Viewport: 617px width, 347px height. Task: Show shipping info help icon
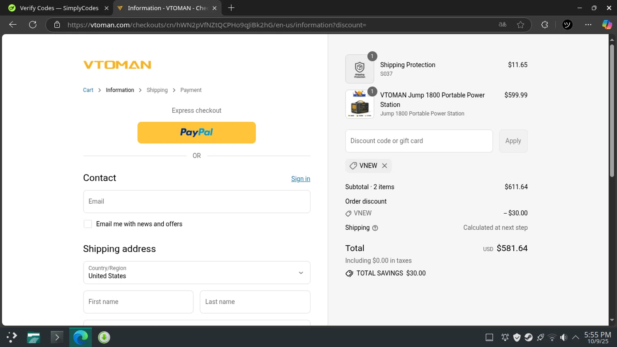coord(375,228)
